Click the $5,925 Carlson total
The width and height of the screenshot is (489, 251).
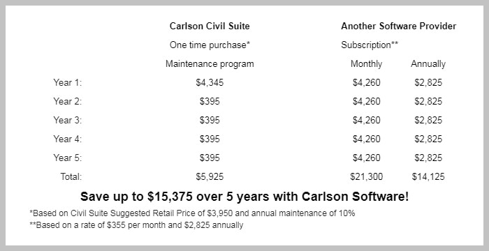pos(210,177)
